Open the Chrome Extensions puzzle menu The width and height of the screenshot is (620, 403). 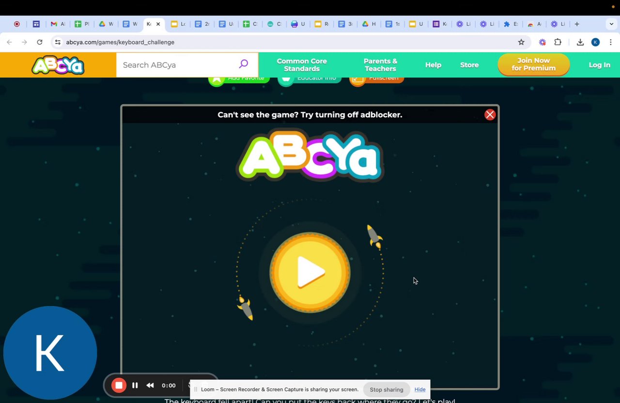(558, 42)
